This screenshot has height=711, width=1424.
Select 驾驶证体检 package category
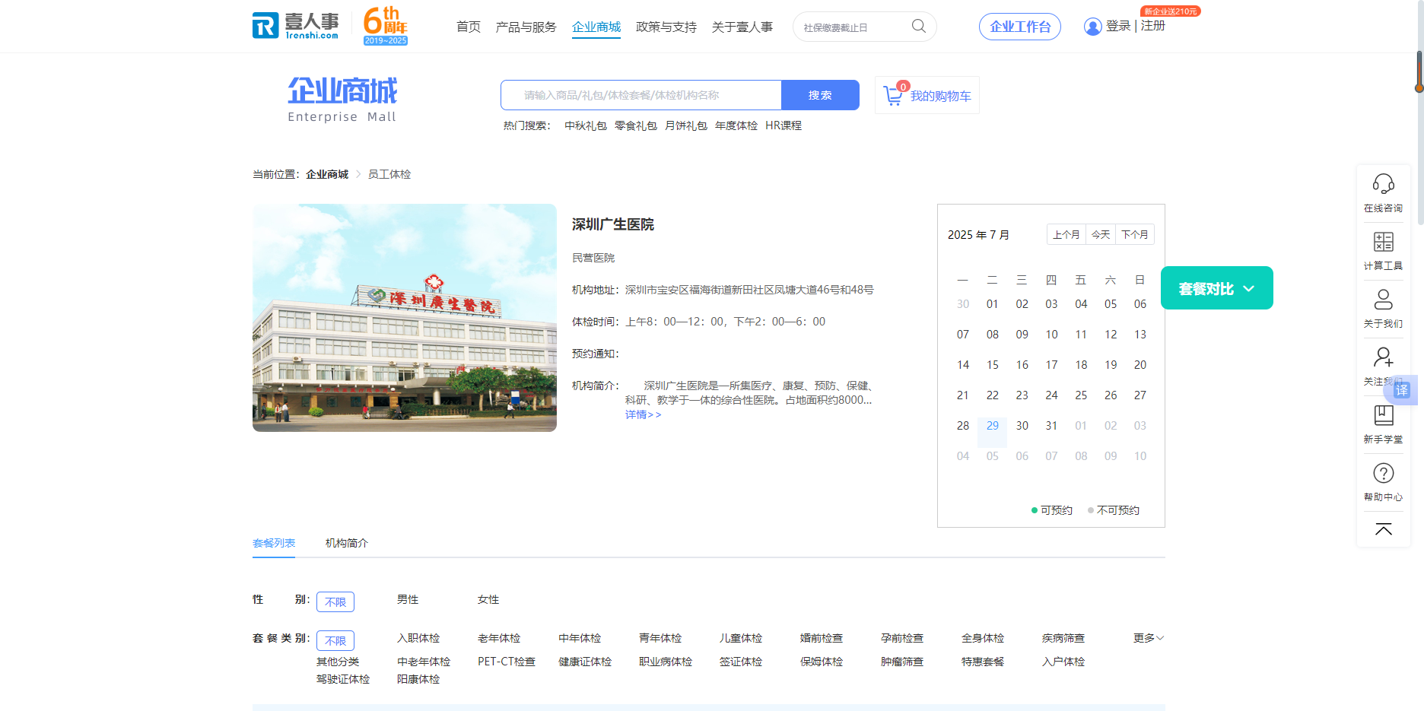tap(343, 680)
